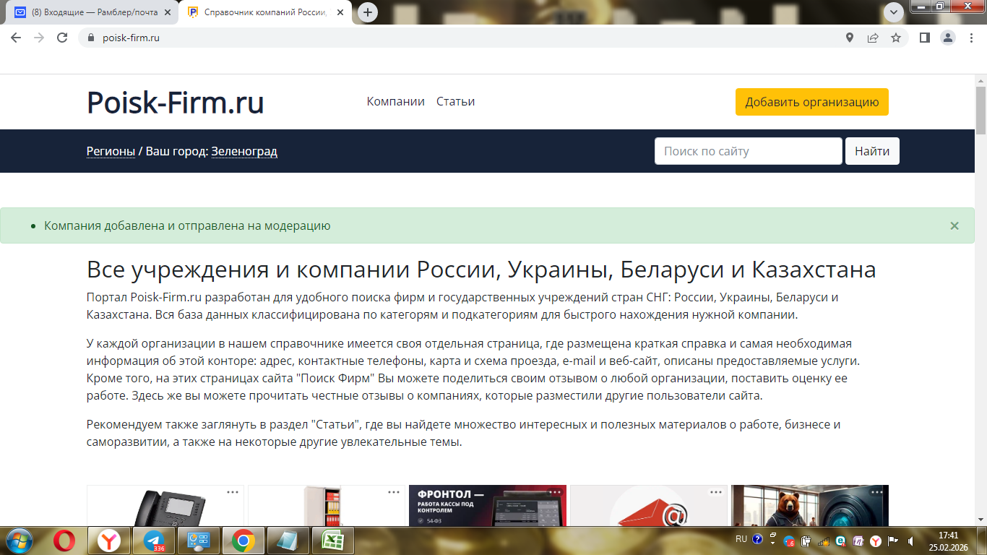The height and width of the screenshot is (555, 987).
Task: Open the Telegram tray icon with badge
Action: [x=790, y=541]
